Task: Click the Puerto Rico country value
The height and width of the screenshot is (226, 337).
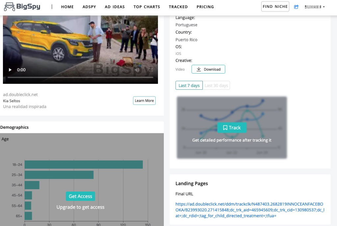Action: (x=186, y=40)
